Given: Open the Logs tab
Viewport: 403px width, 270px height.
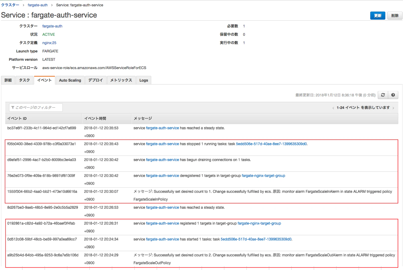Looking at the screenshot, I should click(x=144, y=80).
